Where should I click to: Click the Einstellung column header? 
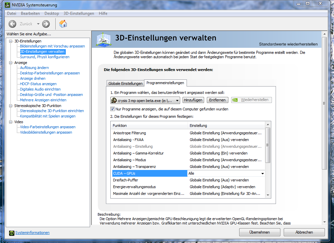click(x=226, y=126)
